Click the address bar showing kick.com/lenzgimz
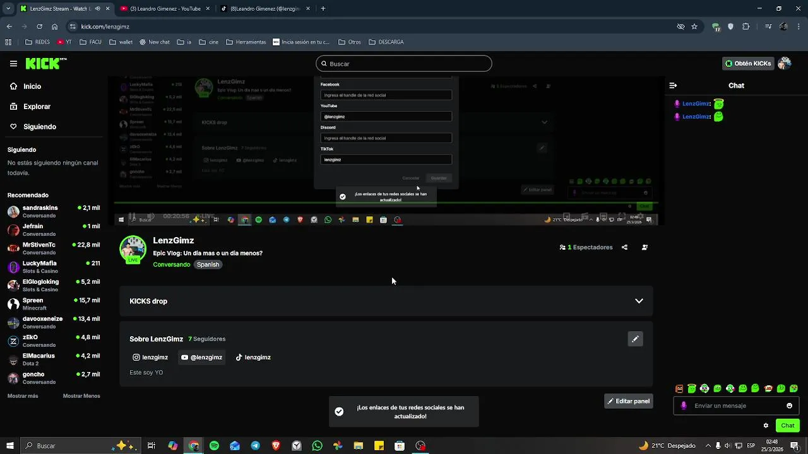The image size is (808, 454). tap(372, 26)
